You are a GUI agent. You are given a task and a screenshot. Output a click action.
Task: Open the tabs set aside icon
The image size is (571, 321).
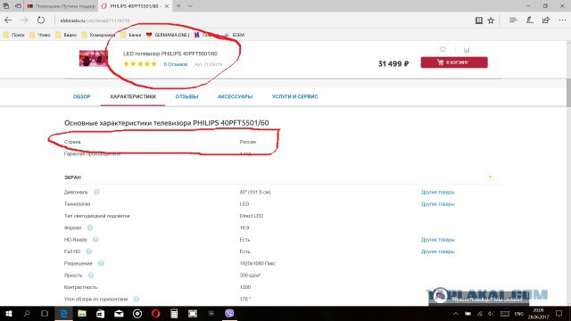[x=6, y=6]
